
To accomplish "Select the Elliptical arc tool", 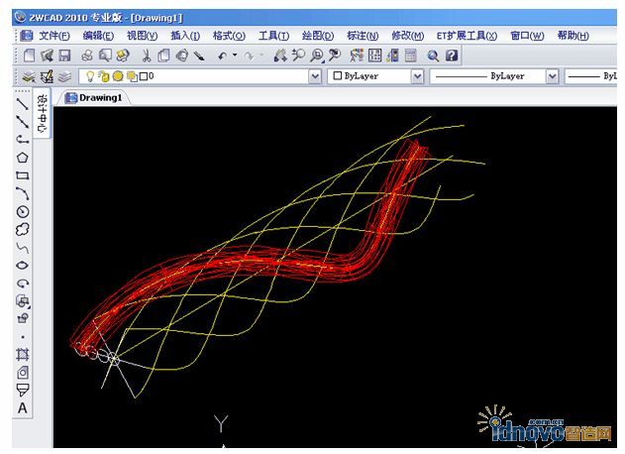I will pos(23,284).
